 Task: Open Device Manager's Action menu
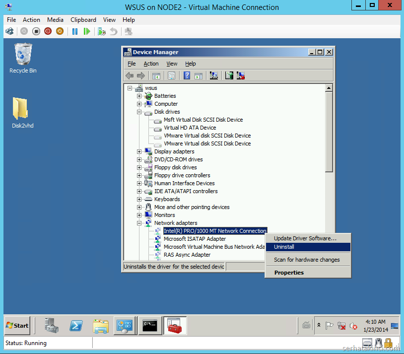[x=151, y=64]
